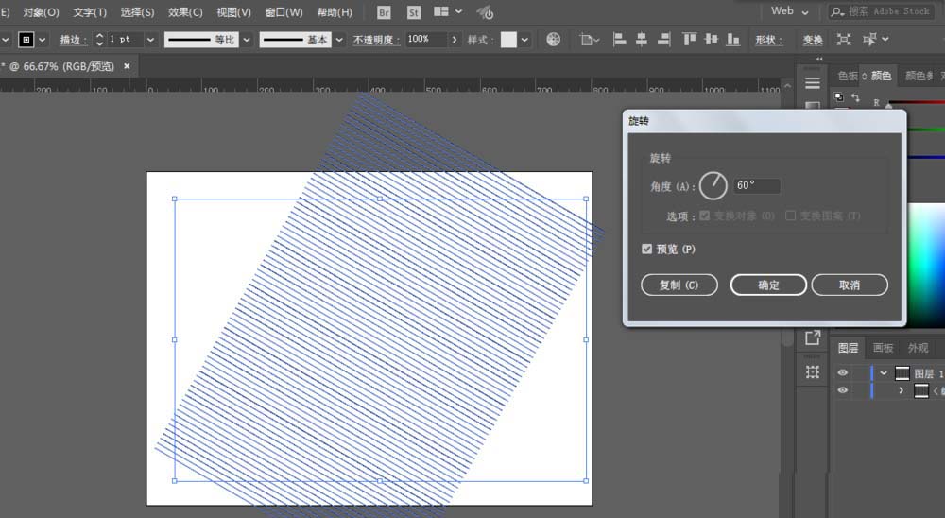This screenshot has height=518, width=945.
Task: Click the asset export panel icon
Action: pos(813,337)
